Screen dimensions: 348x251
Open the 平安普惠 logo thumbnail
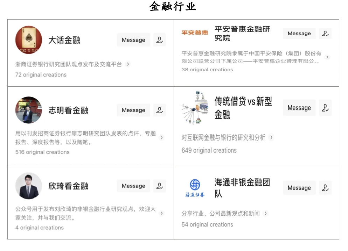tap(195, 33)
